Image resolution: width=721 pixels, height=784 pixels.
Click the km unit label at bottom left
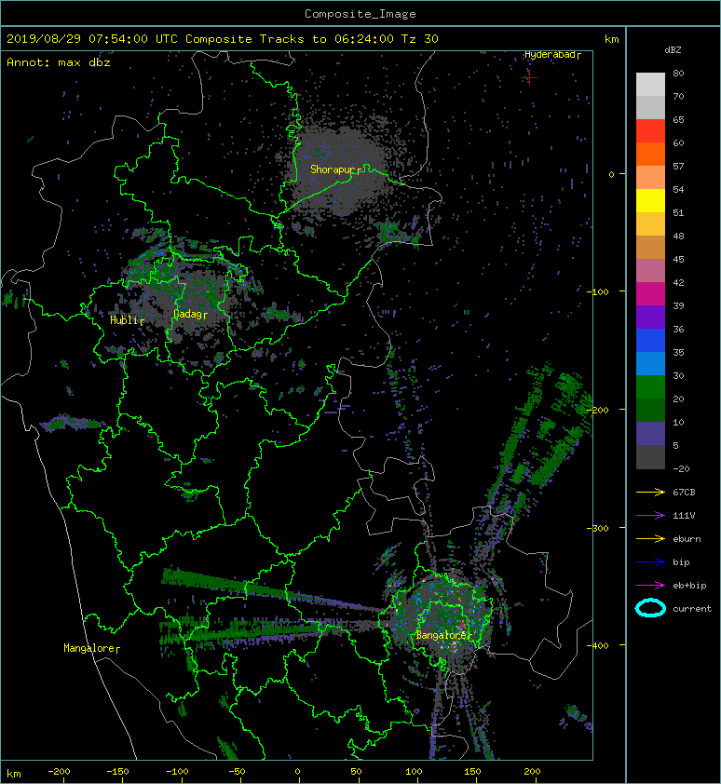click(14, 774)
